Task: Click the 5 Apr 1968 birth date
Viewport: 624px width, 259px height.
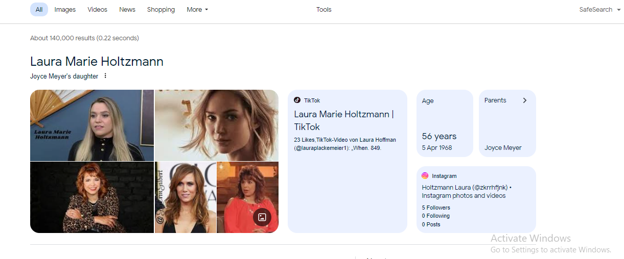Action: tap(437, 148)
